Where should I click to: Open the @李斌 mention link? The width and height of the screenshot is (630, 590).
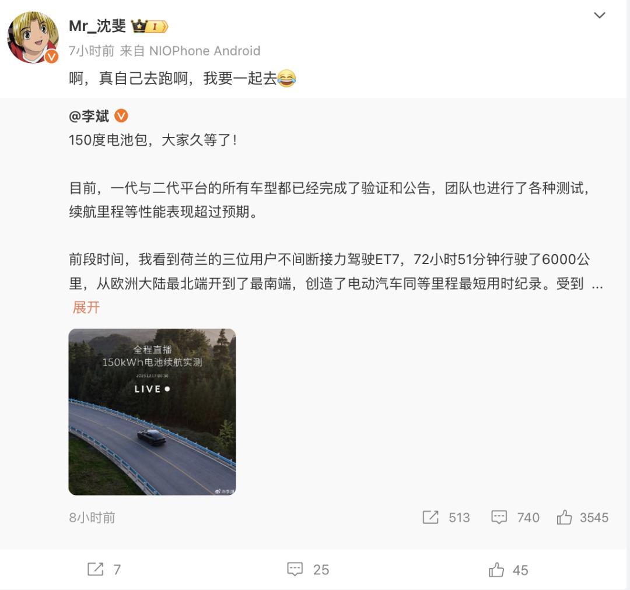pos(89,116)
